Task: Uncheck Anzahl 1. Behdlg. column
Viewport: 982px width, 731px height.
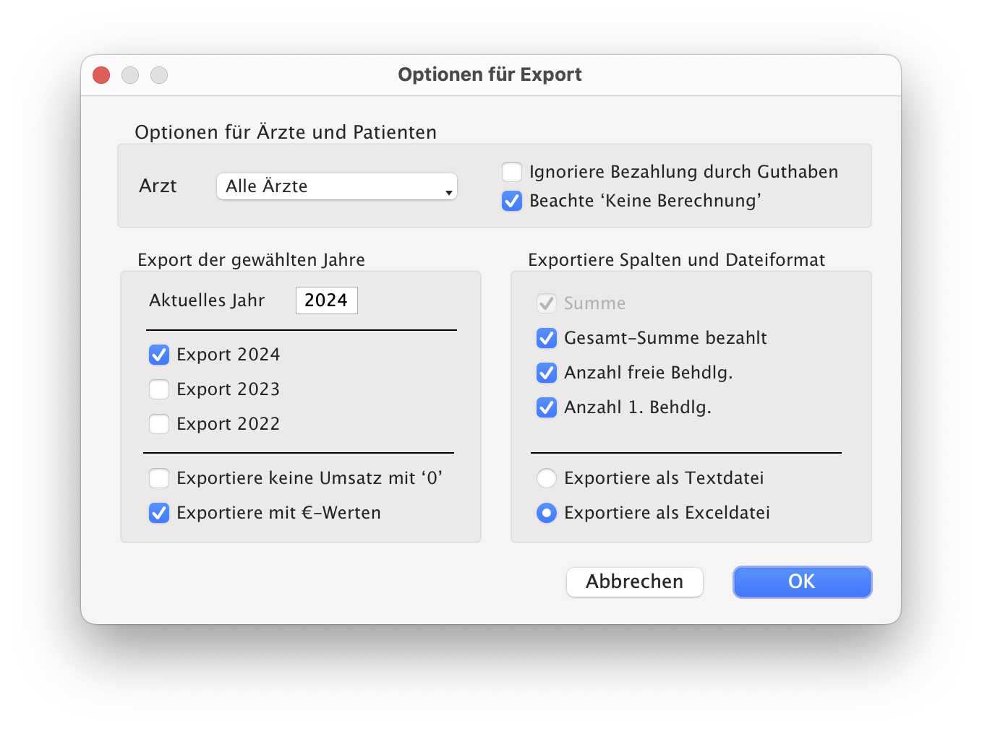Action: point(547,407)
